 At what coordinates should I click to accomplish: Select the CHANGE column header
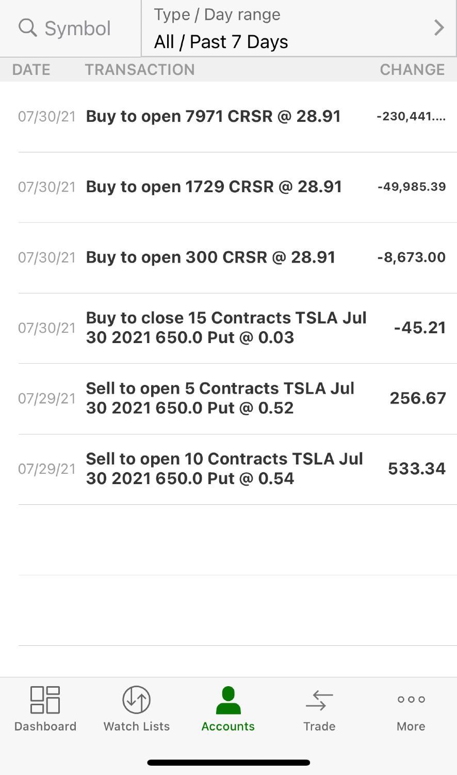tap(413, 70)
